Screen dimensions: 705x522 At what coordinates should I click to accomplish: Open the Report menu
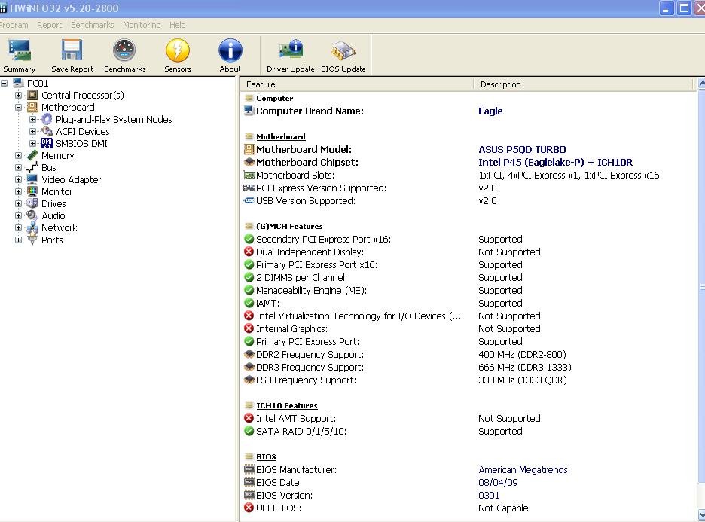50,25
